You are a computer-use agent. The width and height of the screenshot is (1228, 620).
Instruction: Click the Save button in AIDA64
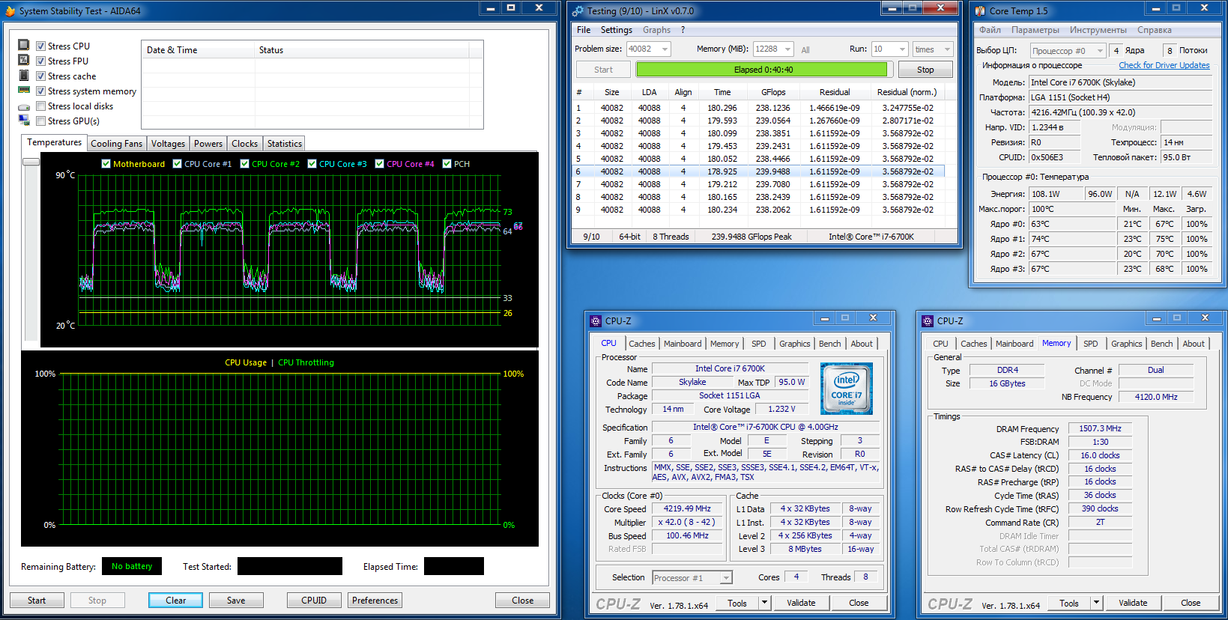(236, 601)
